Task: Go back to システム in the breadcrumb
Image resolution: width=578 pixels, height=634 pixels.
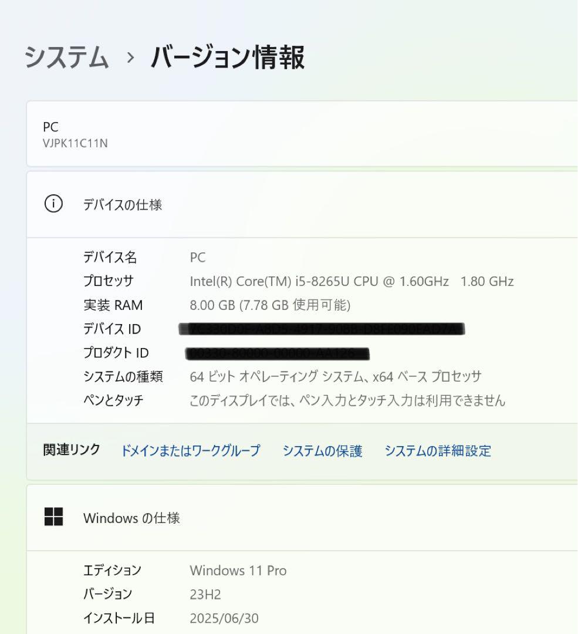Action: tap(67, 56)
